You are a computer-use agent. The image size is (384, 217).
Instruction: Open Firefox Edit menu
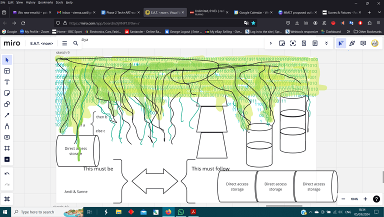(x=11, y=2)
